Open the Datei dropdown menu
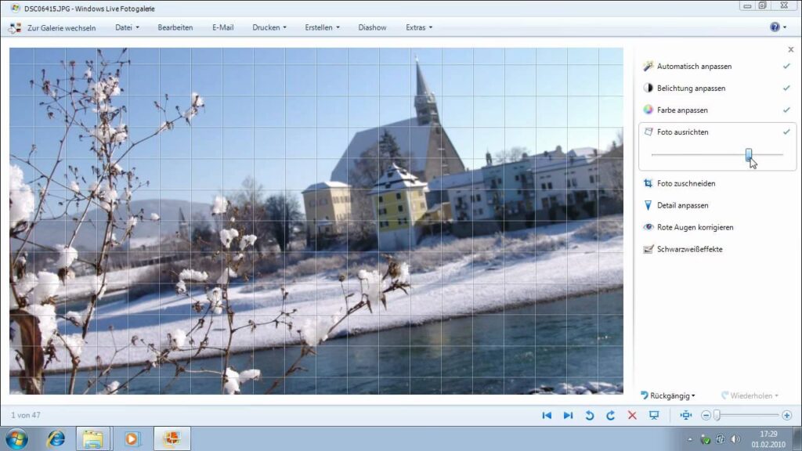 tap(127, 27)
